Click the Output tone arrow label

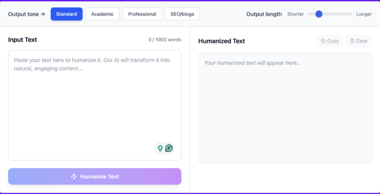pyautogui.click(x=27, y=14)
